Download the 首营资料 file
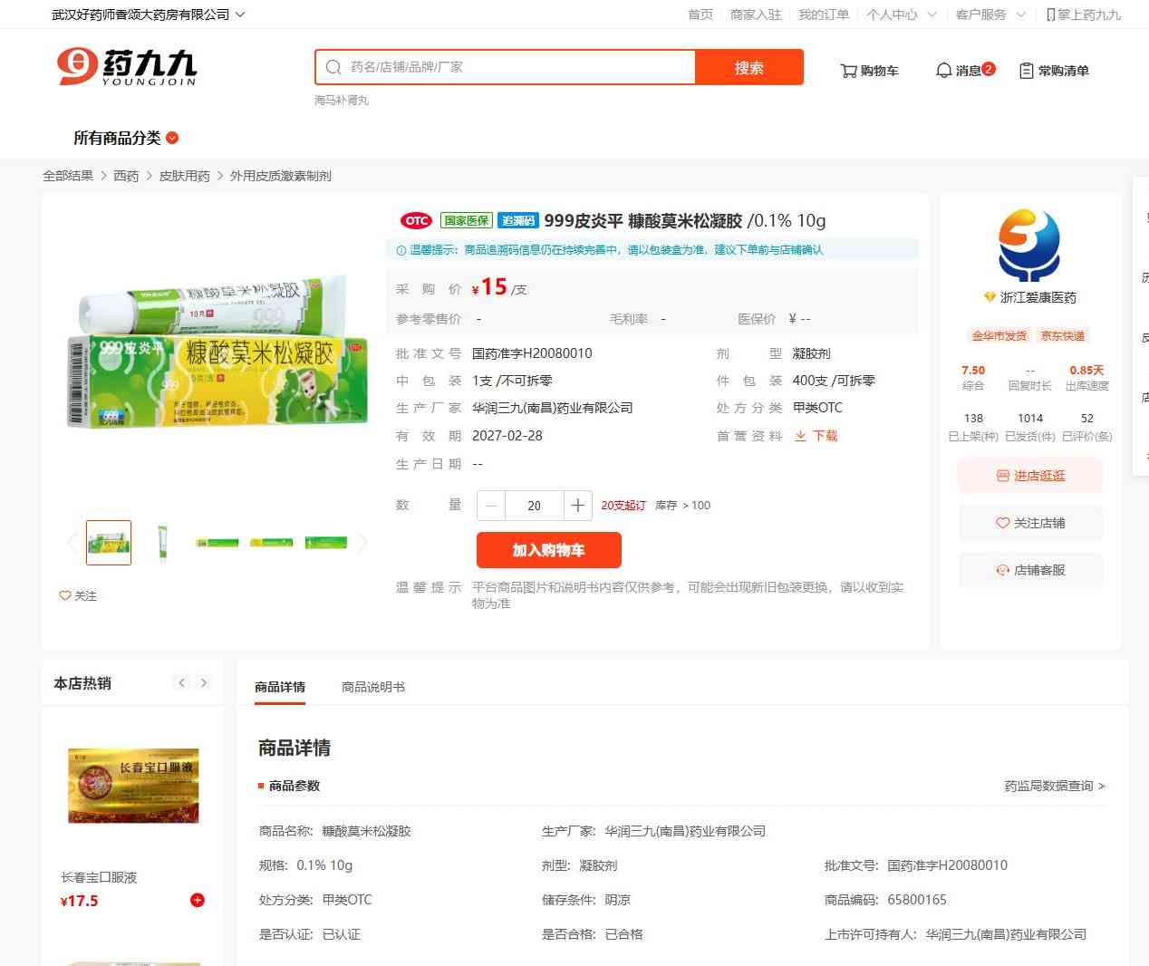 tap(816, 436)
